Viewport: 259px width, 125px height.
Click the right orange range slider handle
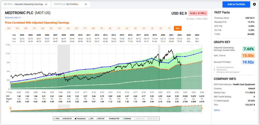202,108
